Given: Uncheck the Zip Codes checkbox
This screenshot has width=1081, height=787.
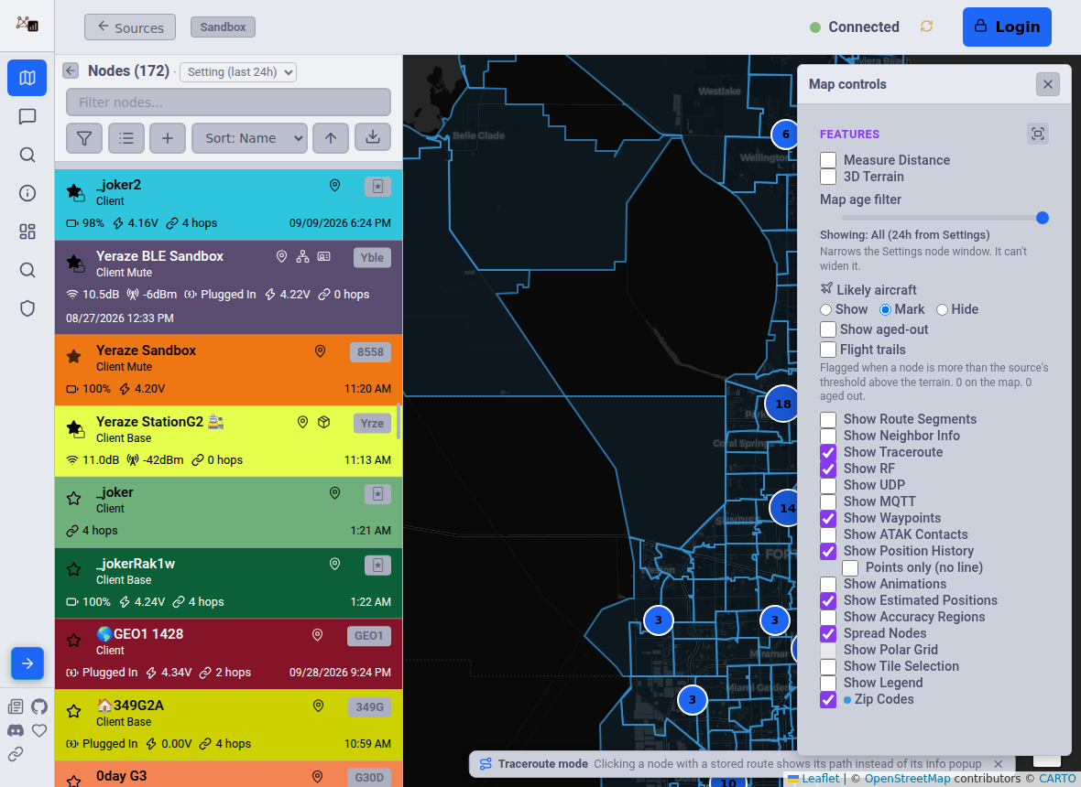Looking at the screenshot, I should (828, 699).
